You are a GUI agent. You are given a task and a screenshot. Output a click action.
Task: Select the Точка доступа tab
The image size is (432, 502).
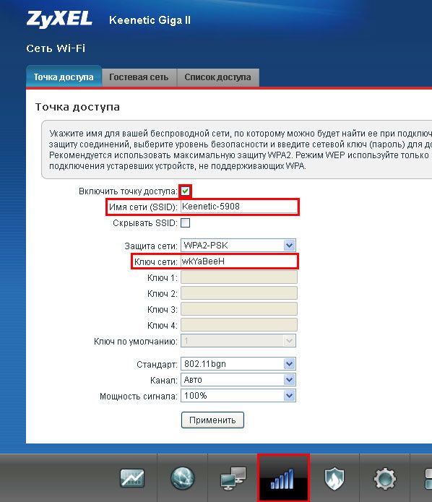tap(64, 77)
